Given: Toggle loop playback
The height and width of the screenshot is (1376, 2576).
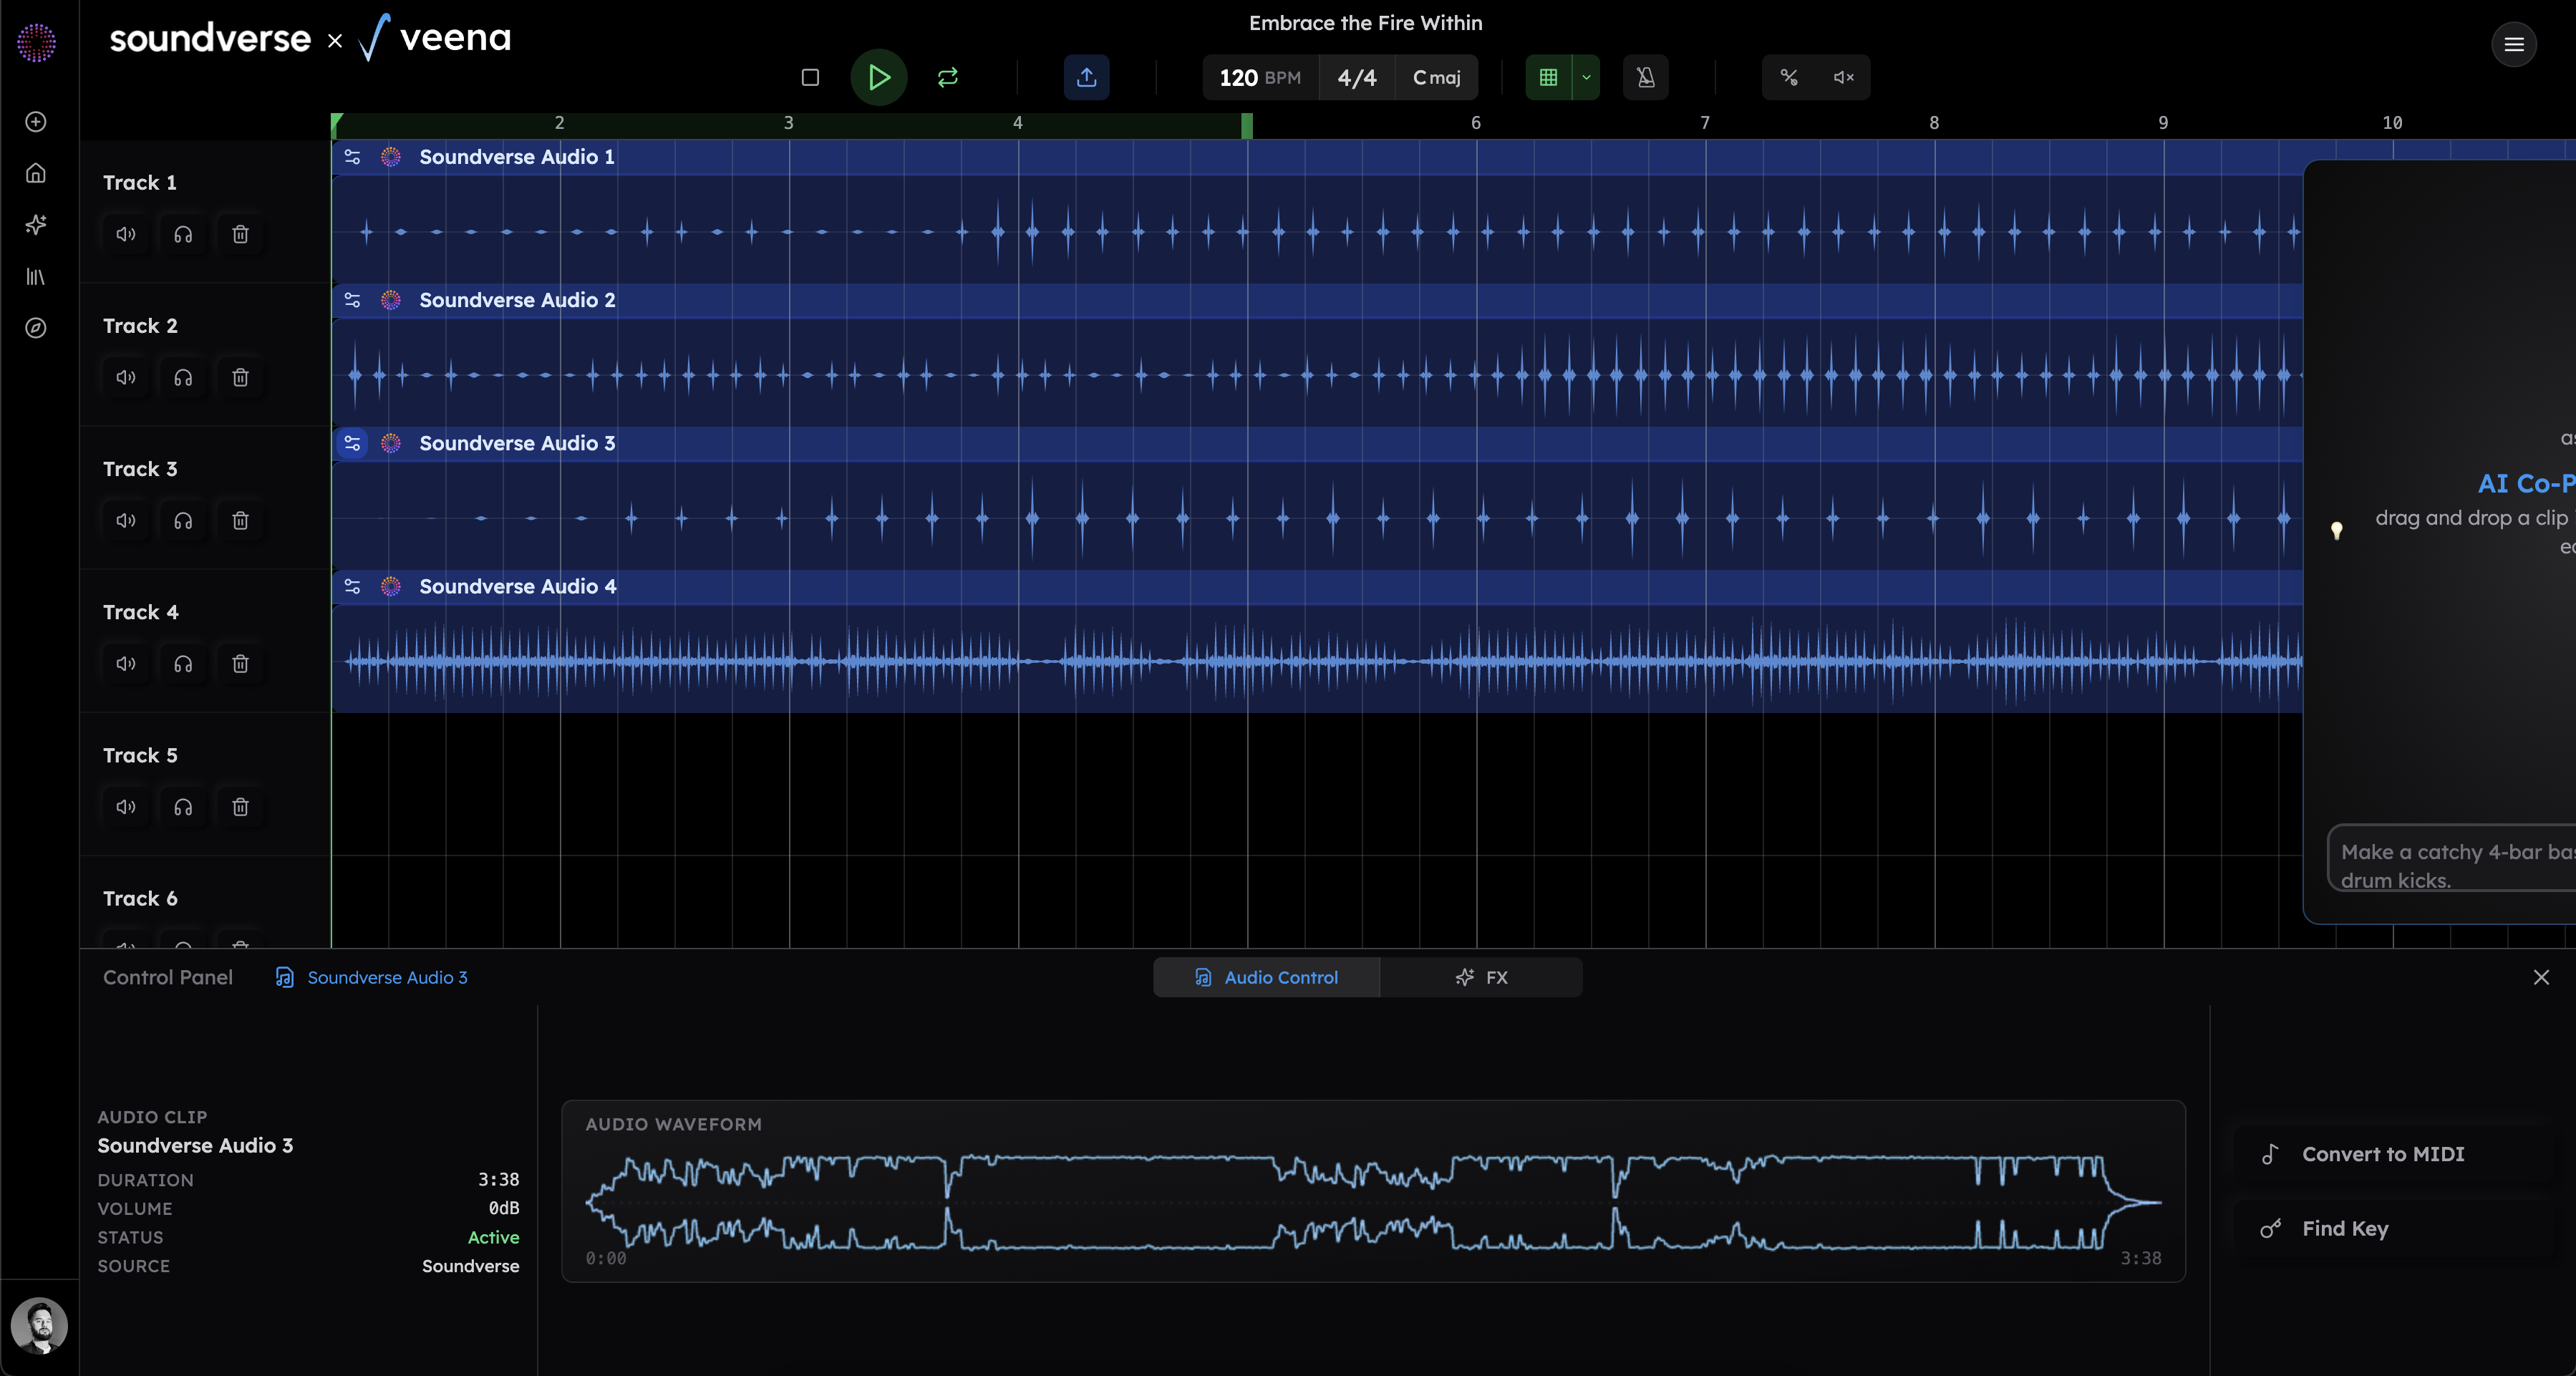Looking at the screenshot, I should click(x=948, y=77).
